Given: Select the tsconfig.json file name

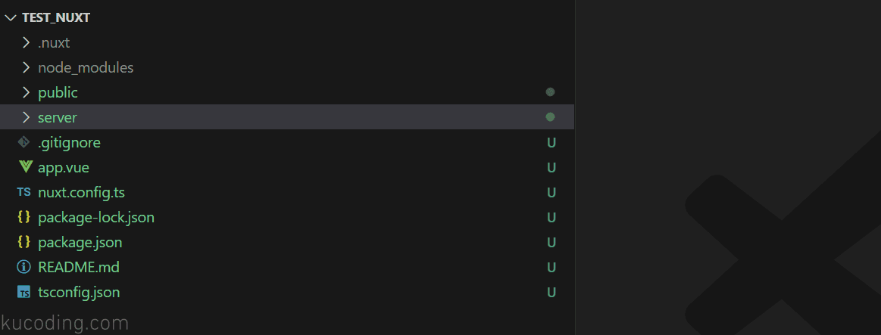Looking at the screenshot, I should click(80, 293).
